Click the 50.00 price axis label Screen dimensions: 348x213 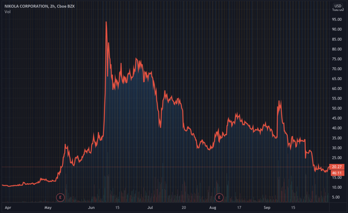click(x=337, y=108)
